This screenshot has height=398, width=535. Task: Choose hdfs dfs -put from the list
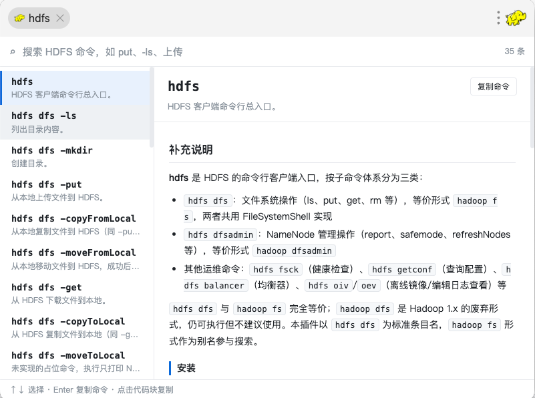click(75, 190)
